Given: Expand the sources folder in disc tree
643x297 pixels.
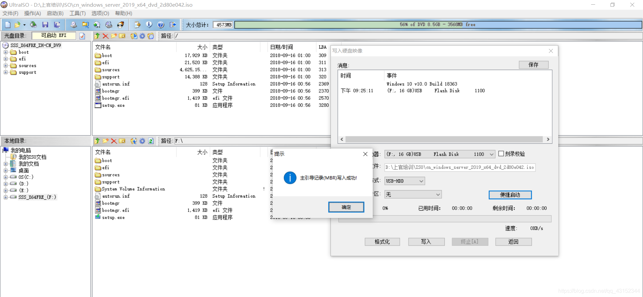Looking at the screenshot, I should [x=6, y=66].
